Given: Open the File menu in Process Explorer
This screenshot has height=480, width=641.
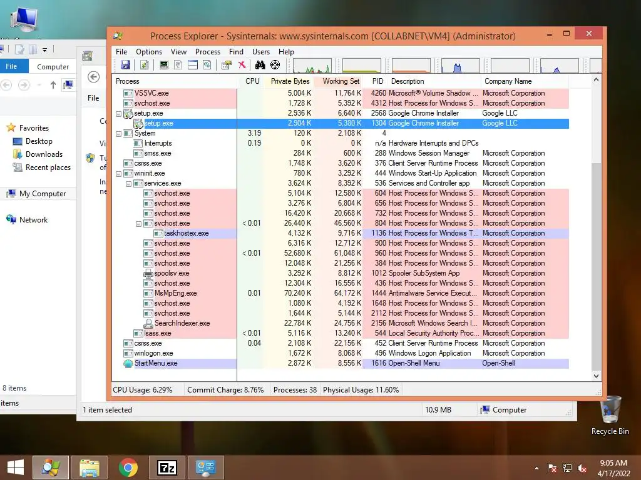Looking at the screenshot, I should (121, 52).
